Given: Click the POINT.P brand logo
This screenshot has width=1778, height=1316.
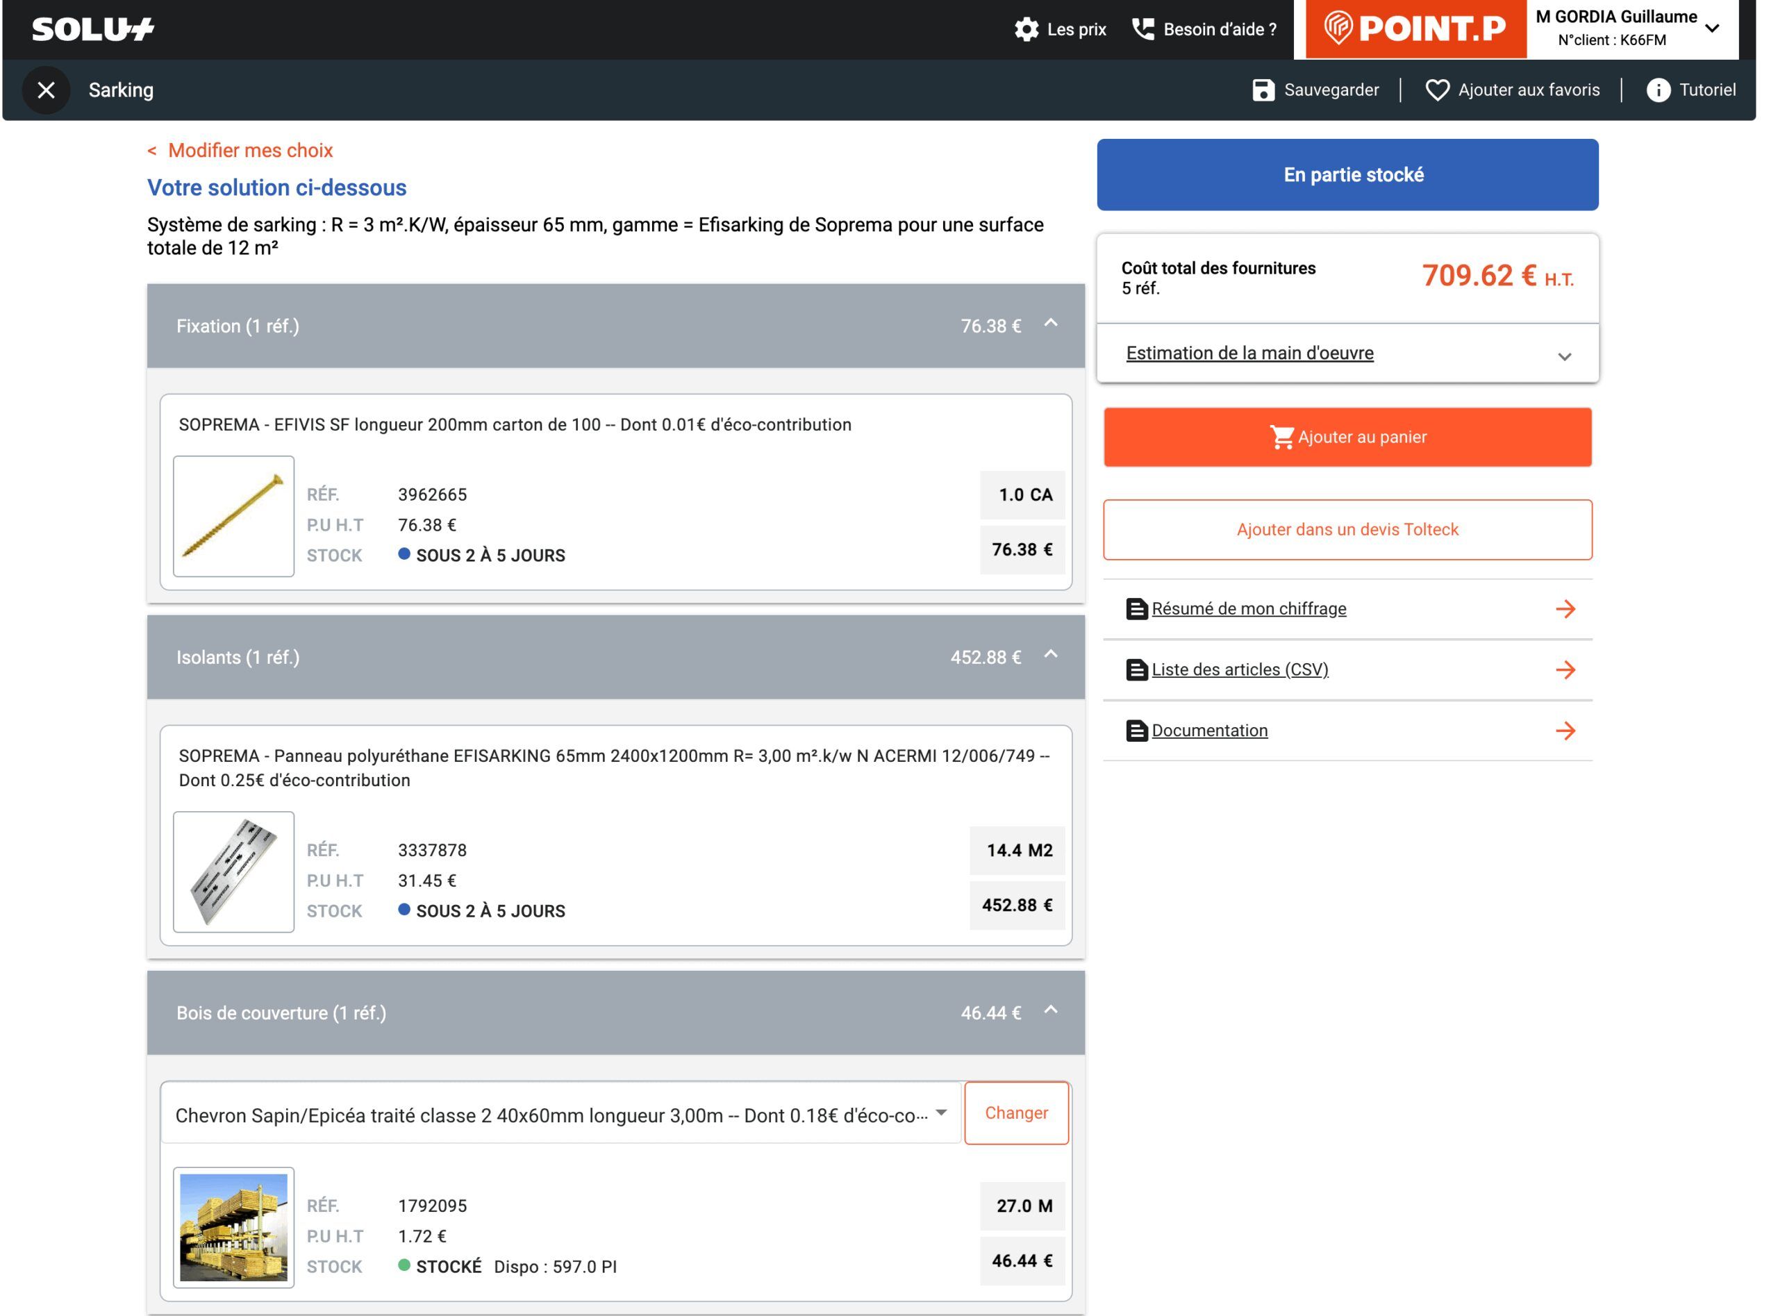Looking at the screenshot, I should (x=1415, y=28).
